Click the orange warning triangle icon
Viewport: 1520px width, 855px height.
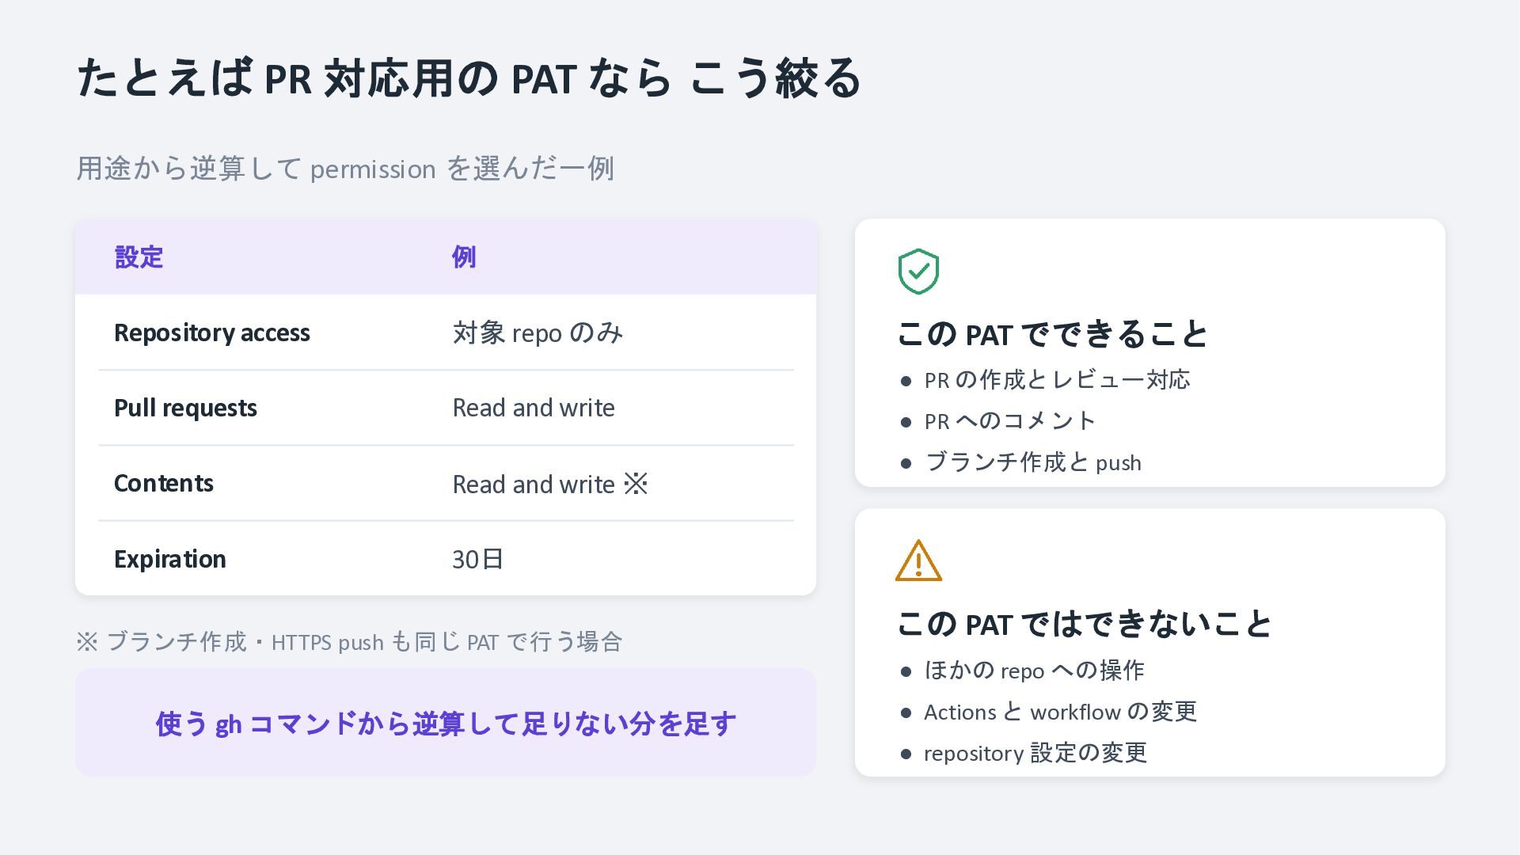(x=918, y=560)
